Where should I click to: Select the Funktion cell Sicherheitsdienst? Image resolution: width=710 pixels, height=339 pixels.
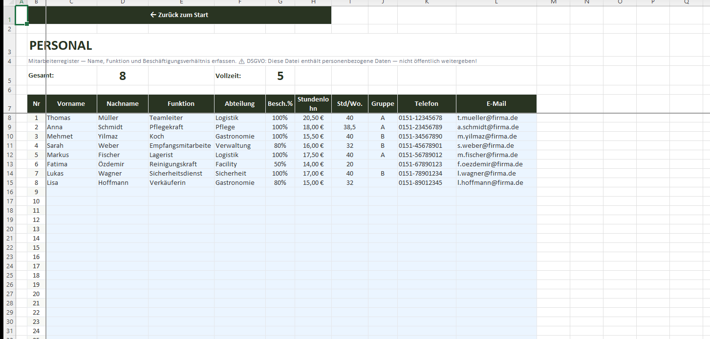[x=176, y=174]
